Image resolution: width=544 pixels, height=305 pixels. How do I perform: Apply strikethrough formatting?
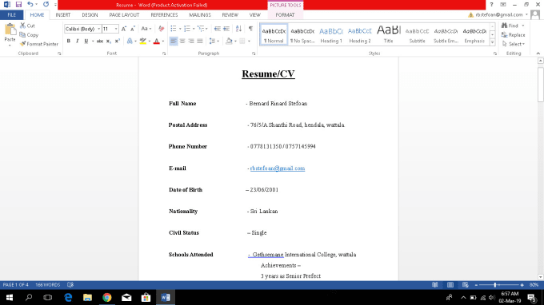[x=99, y=42]
